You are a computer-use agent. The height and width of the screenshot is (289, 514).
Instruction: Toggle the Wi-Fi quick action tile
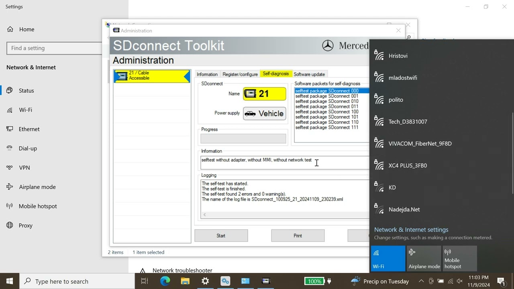pyautogui.click(x=388, y=258)
